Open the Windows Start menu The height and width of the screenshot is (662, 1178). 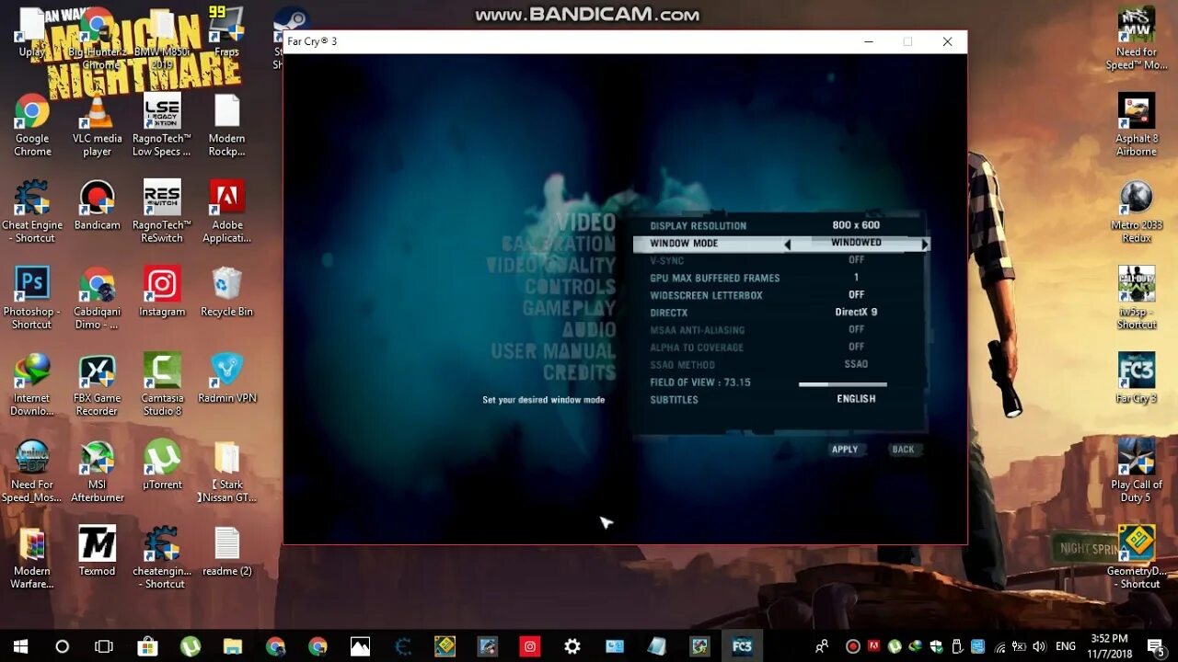click(20, 646)
